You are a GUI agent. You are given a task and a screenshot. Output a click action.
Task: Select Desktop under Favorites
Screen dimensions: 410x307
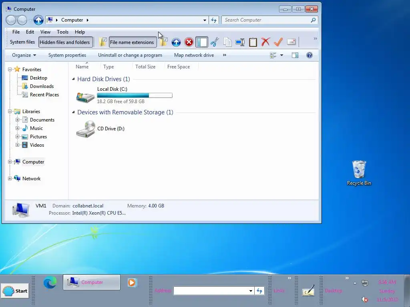(38, 78)
